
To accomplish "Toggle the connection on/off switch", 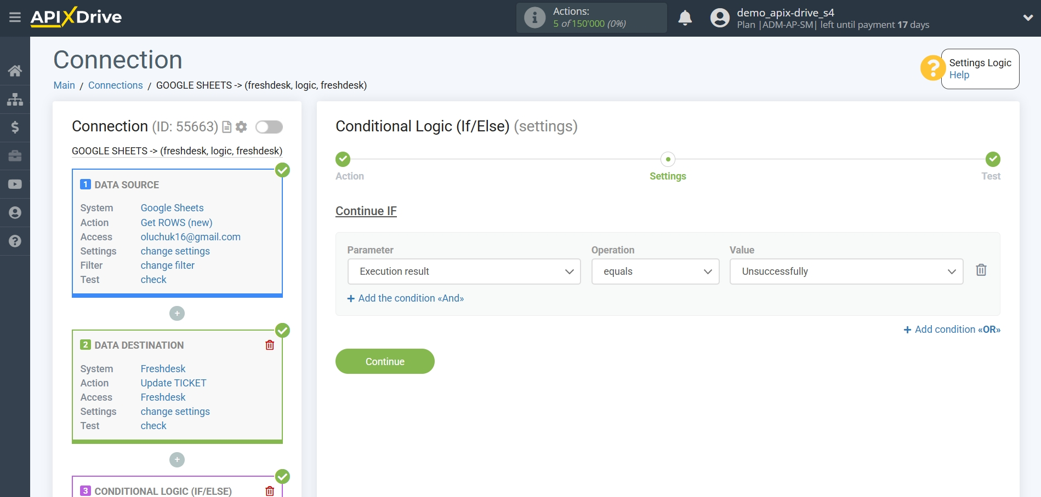I will (269, 127).
